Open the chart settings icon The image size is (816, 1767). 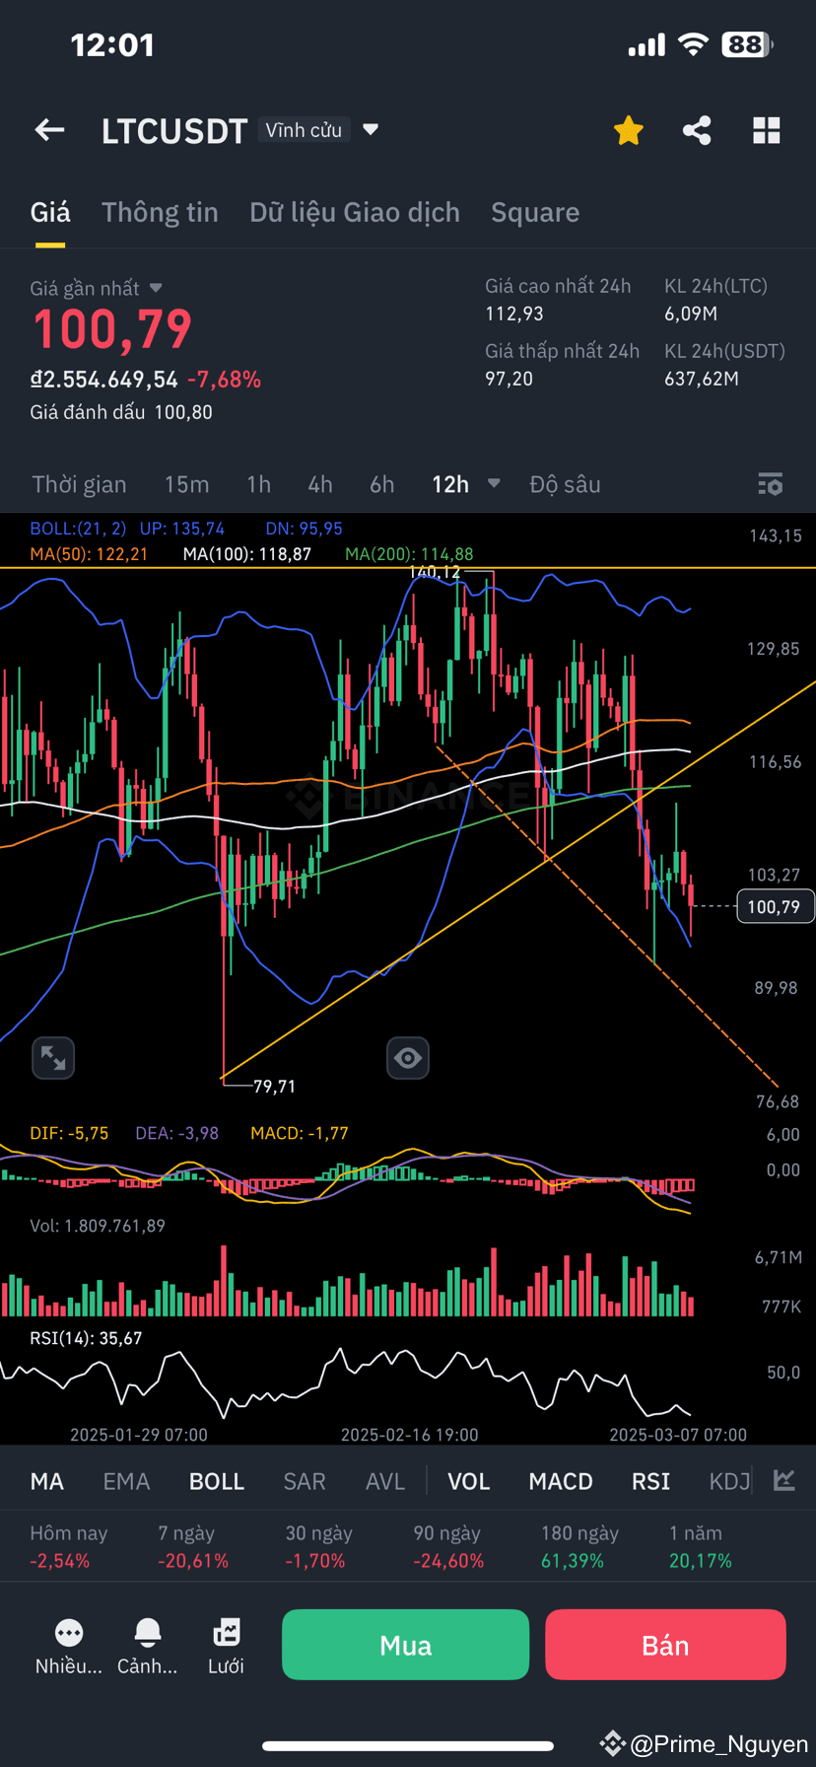(770, 484)
